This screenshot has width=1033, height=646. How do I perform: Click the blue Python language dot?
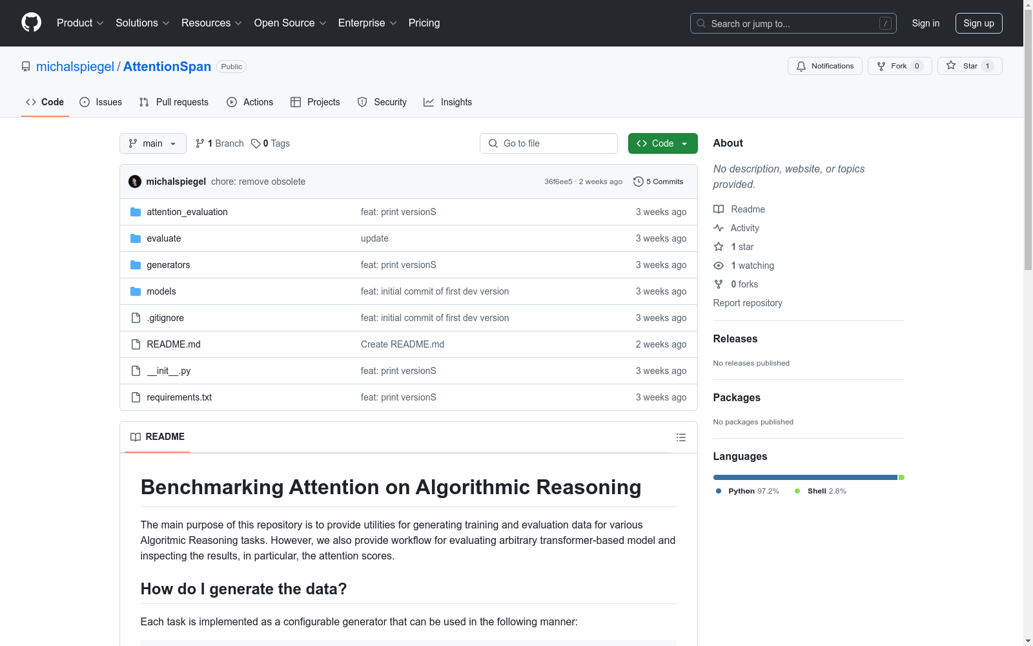(x=719, y=491)
